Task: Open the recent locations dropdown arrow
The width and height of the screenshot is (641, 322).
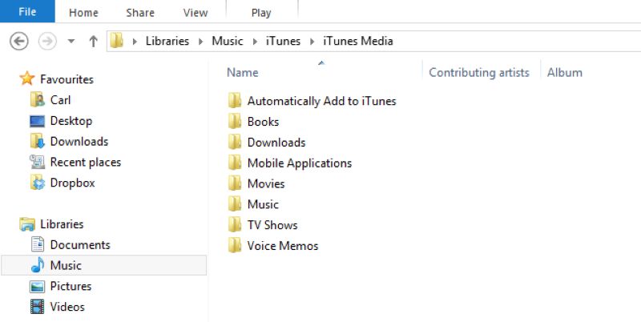Action: click(x=71, y=42)
